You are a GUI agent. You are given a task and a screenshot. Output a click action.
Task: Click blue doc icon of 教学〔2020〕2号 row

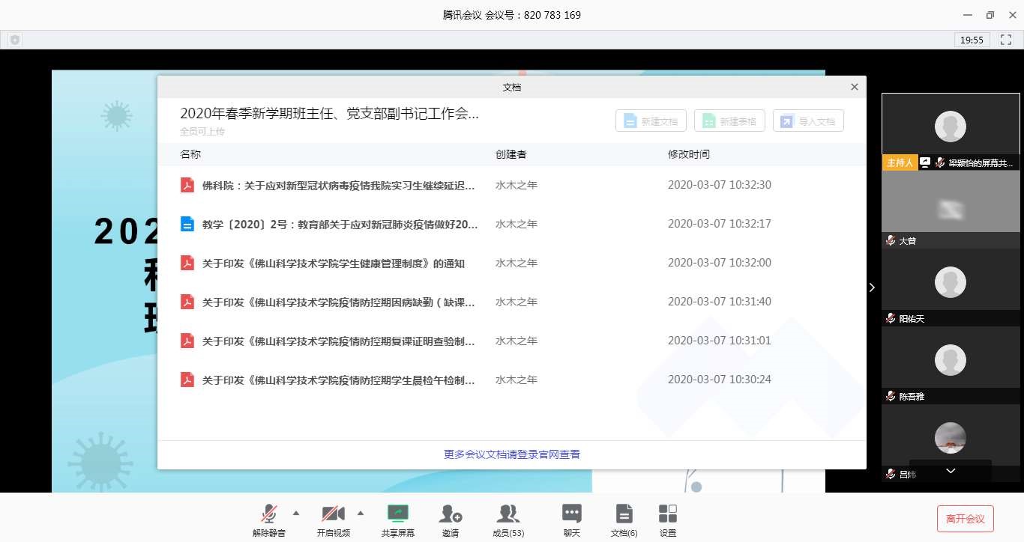pos(187,224)
